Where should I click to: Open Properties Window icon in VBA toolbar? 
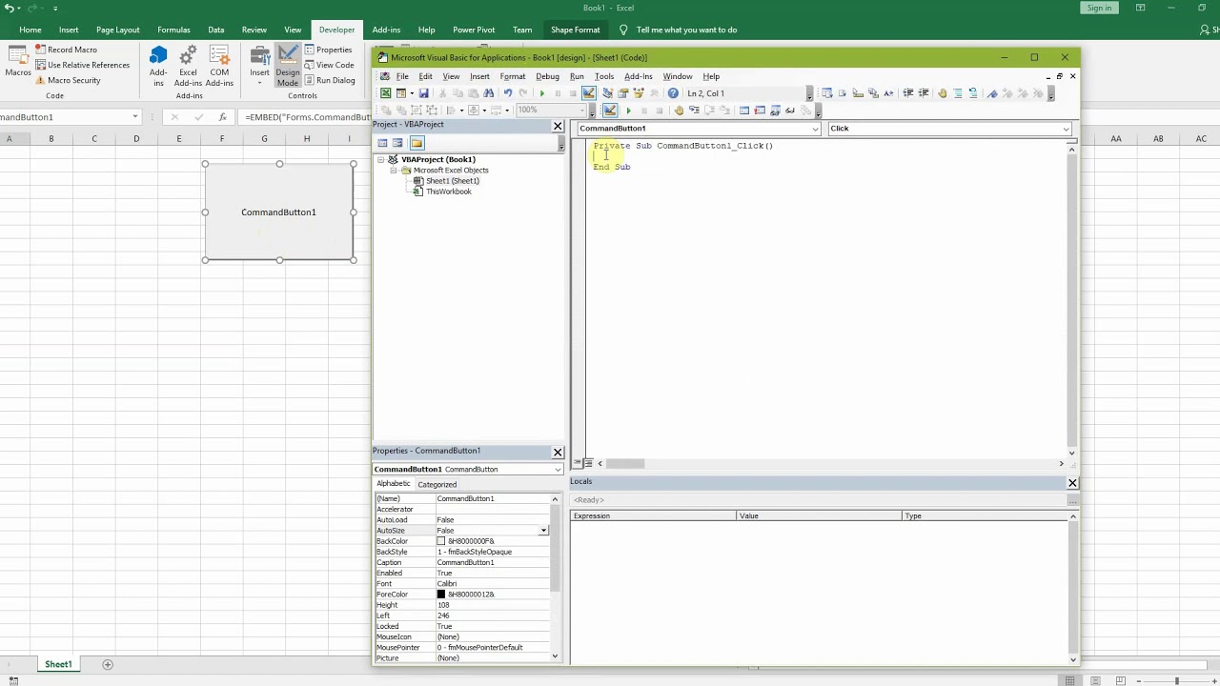[x=623, y=93]
